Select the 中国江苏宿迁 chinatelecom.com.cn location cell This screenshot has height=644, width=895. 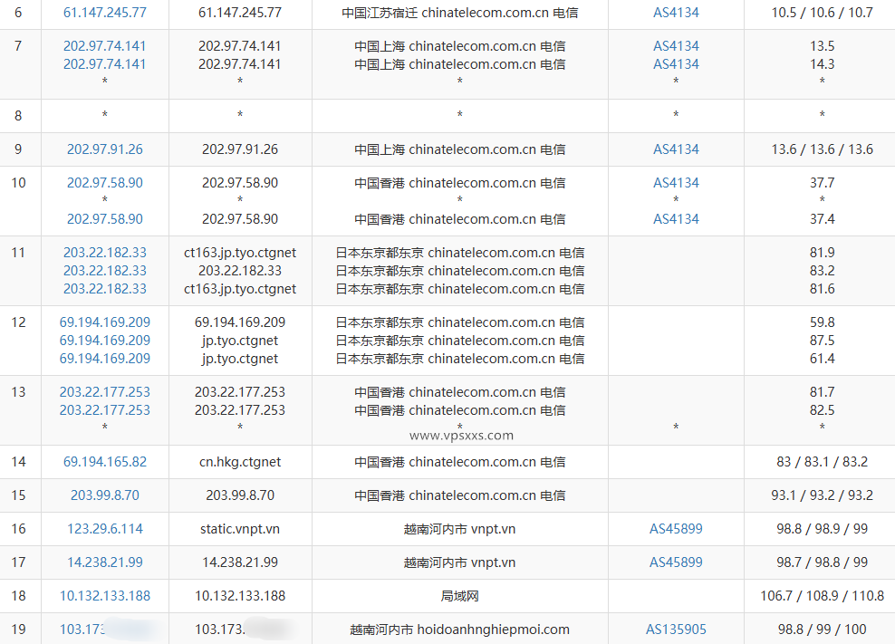(x=459, y=13)
